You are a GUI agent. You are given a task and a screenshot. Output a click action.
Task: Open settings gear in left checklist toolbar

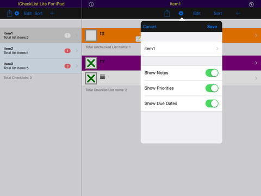(x=17, y=13)
